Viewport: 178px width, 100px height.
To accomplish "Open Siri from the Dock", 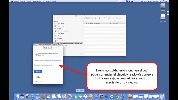I will [22, 96].
